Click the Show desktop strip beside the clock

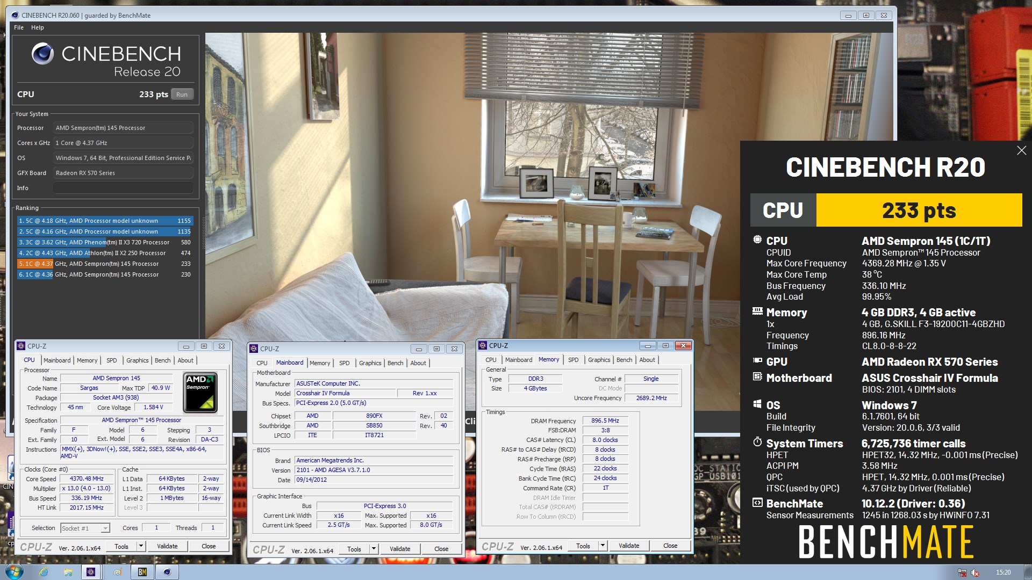pos(1028,572)
